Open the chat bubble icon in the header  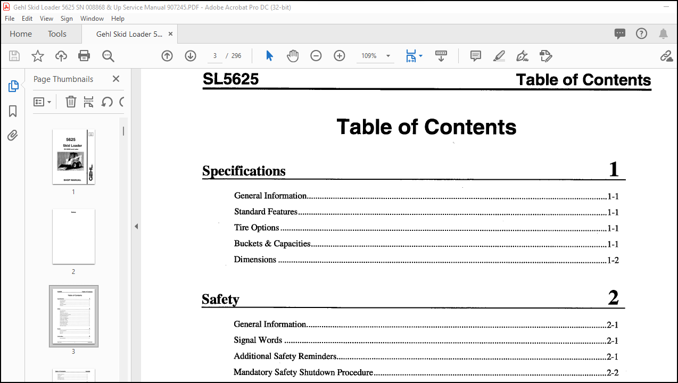(620, 34)
